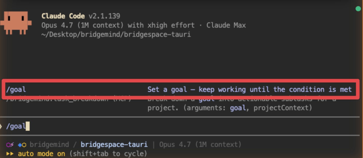Click the ~/Desktop/bridgemind/bridgespace-tauri path
363x158 pixels.
(116, 34)
